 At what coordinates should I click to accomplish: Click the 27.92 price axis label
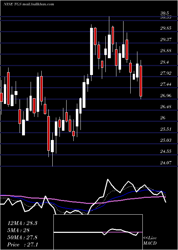pos(166,73)
